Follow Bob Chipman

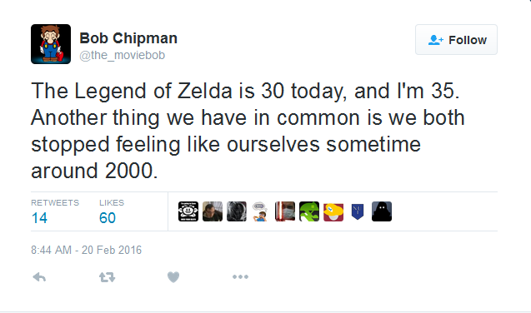(x=456, y=40)
